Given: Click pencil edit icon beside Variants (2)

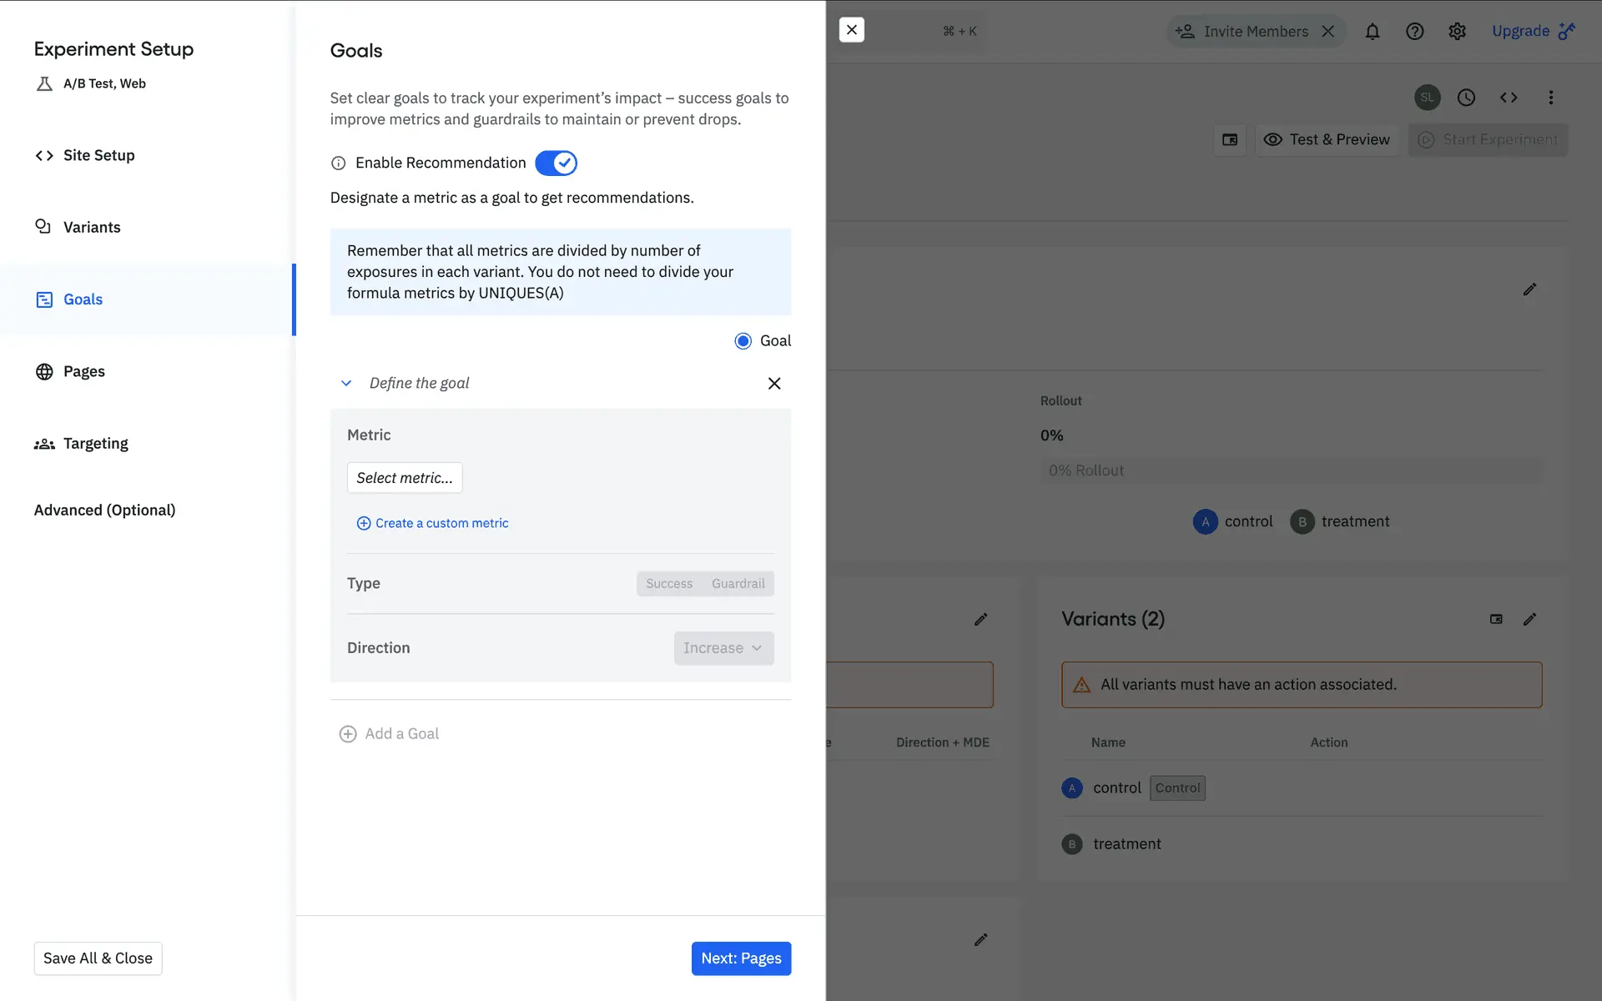Looking at the screenshot, I should [1529, 619].
